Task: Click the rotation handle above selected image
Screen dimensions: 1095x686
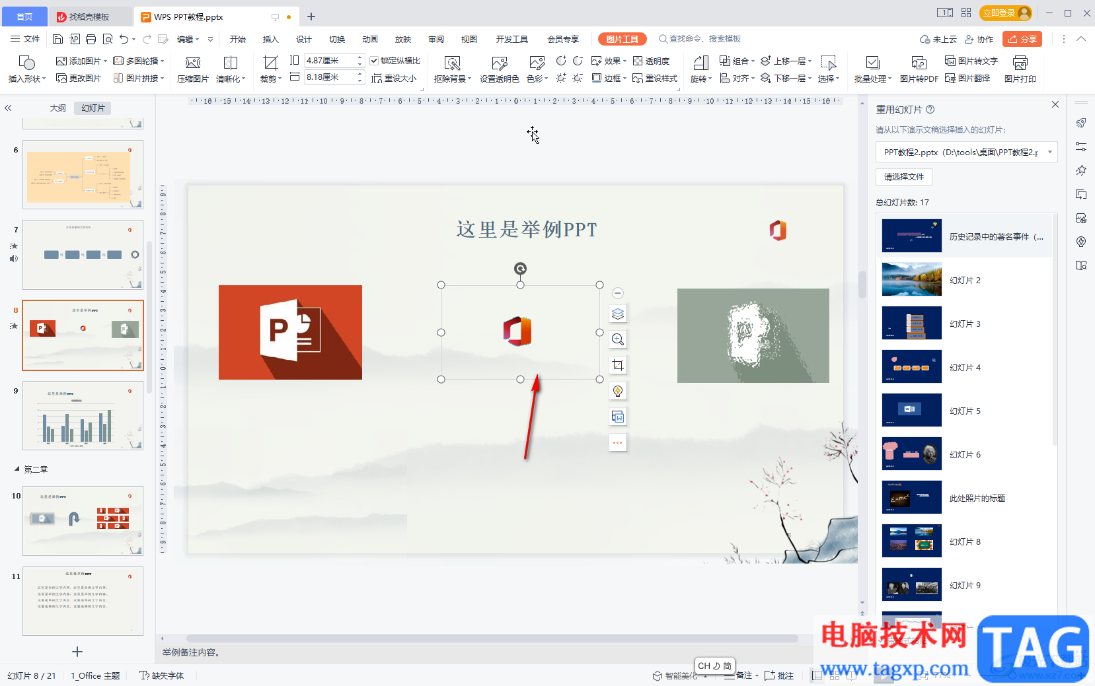Action: [x=520, y=268]
